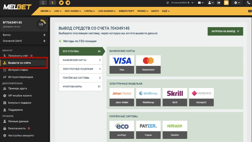
Task: Click the orange coin icon
Action: tap(226, 3)
